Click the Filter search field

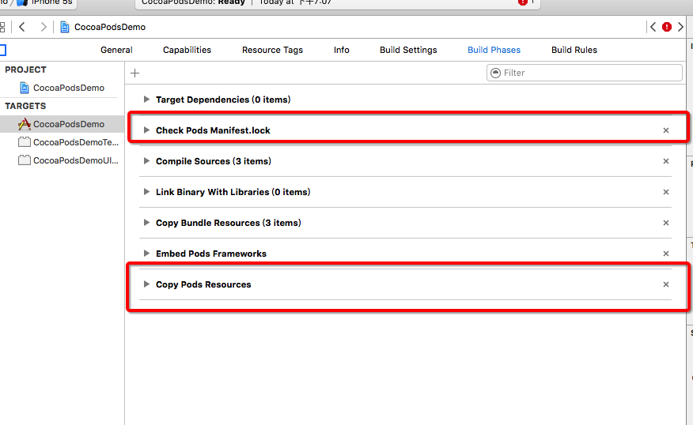[585, 73]
